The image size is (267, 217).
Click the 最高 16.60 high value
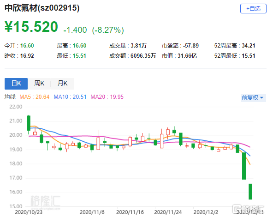click(x=71, y=46)
